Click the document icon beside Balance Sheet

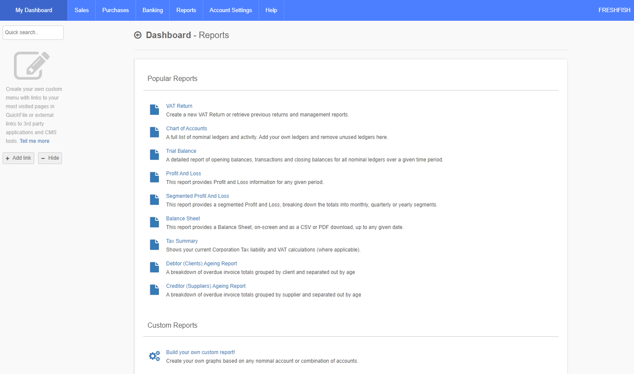(x=154, y=222)
